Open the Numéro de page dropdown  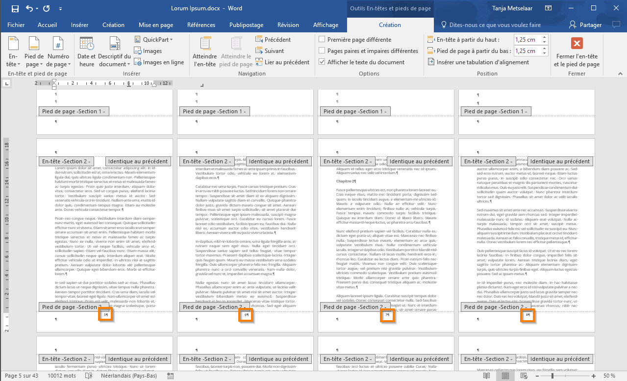click(58, 52)
